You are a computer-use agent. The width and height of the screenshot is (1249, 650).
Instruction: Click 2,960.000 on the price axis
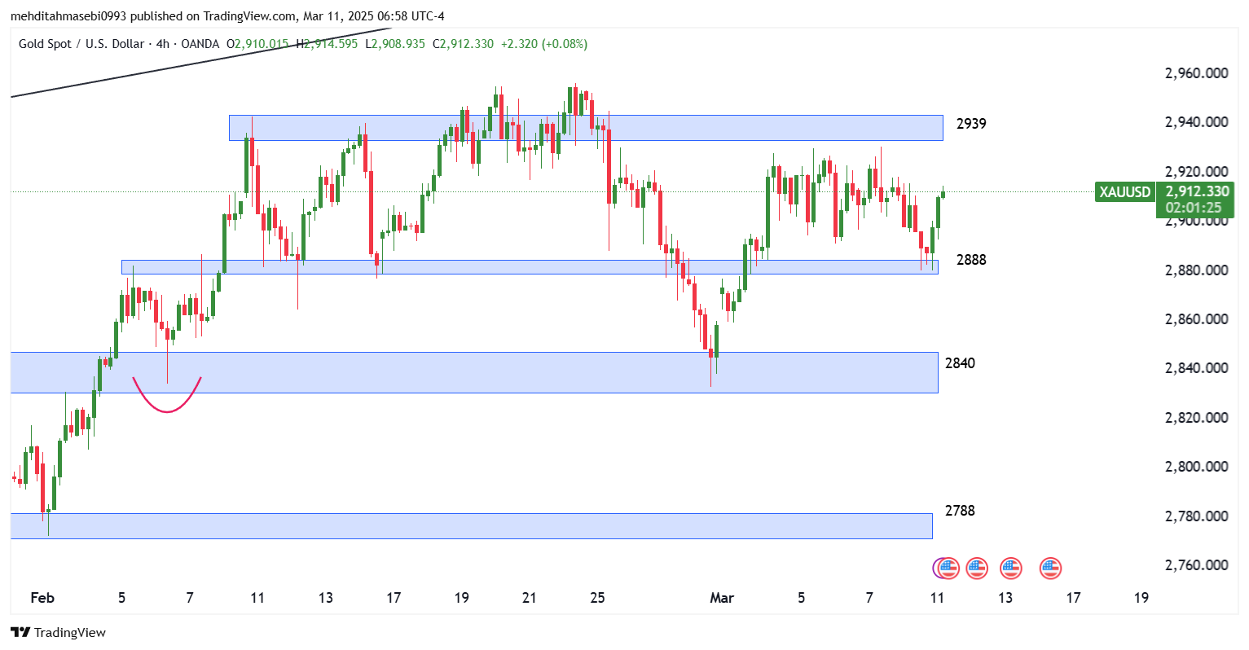click(x=1196, y=73)
